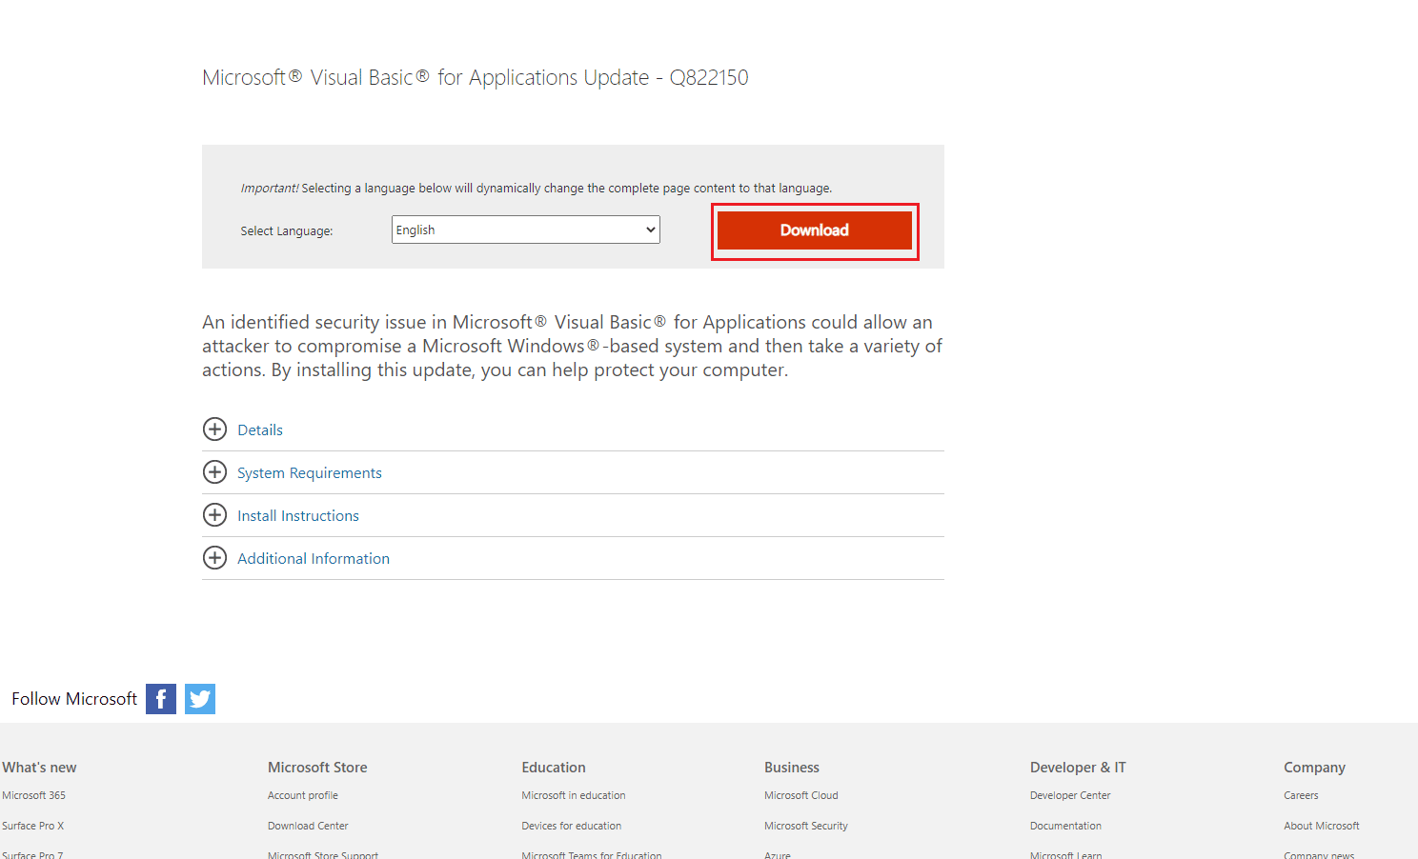This screenshot has width=1418, height=859.
Task: Click the 'Company' footer heading
Action: (x=1315, y=768)
